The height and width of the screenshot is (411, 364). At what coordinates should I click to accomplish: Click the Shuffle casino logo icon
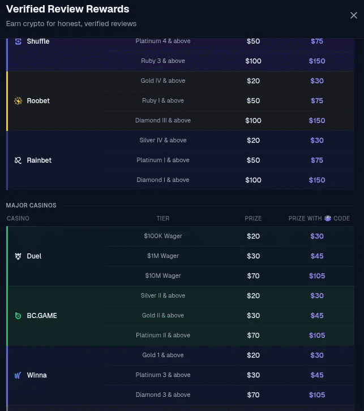(18, 41)
